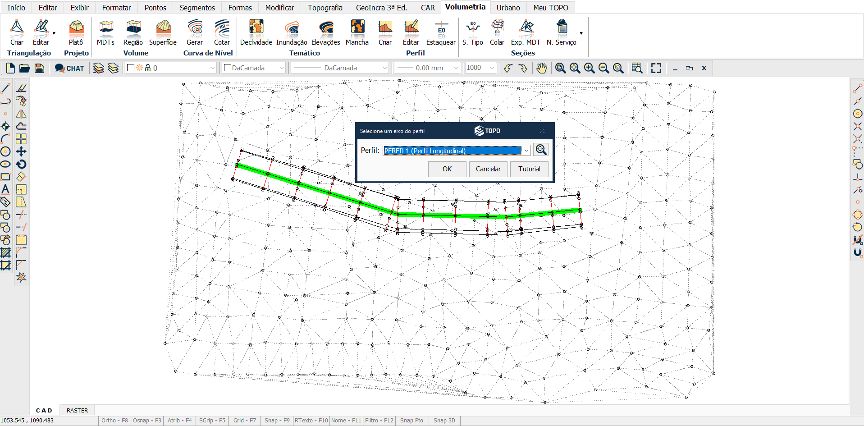Toggle Grid - F7 display
Viewport: 864px width, 426px height.
click(x=244, y=421)
